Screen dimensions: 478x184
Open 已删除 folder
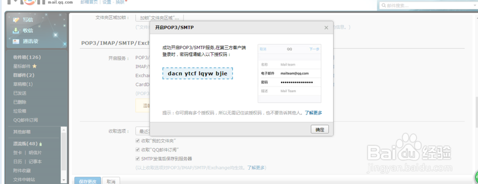tap(20, 102)
